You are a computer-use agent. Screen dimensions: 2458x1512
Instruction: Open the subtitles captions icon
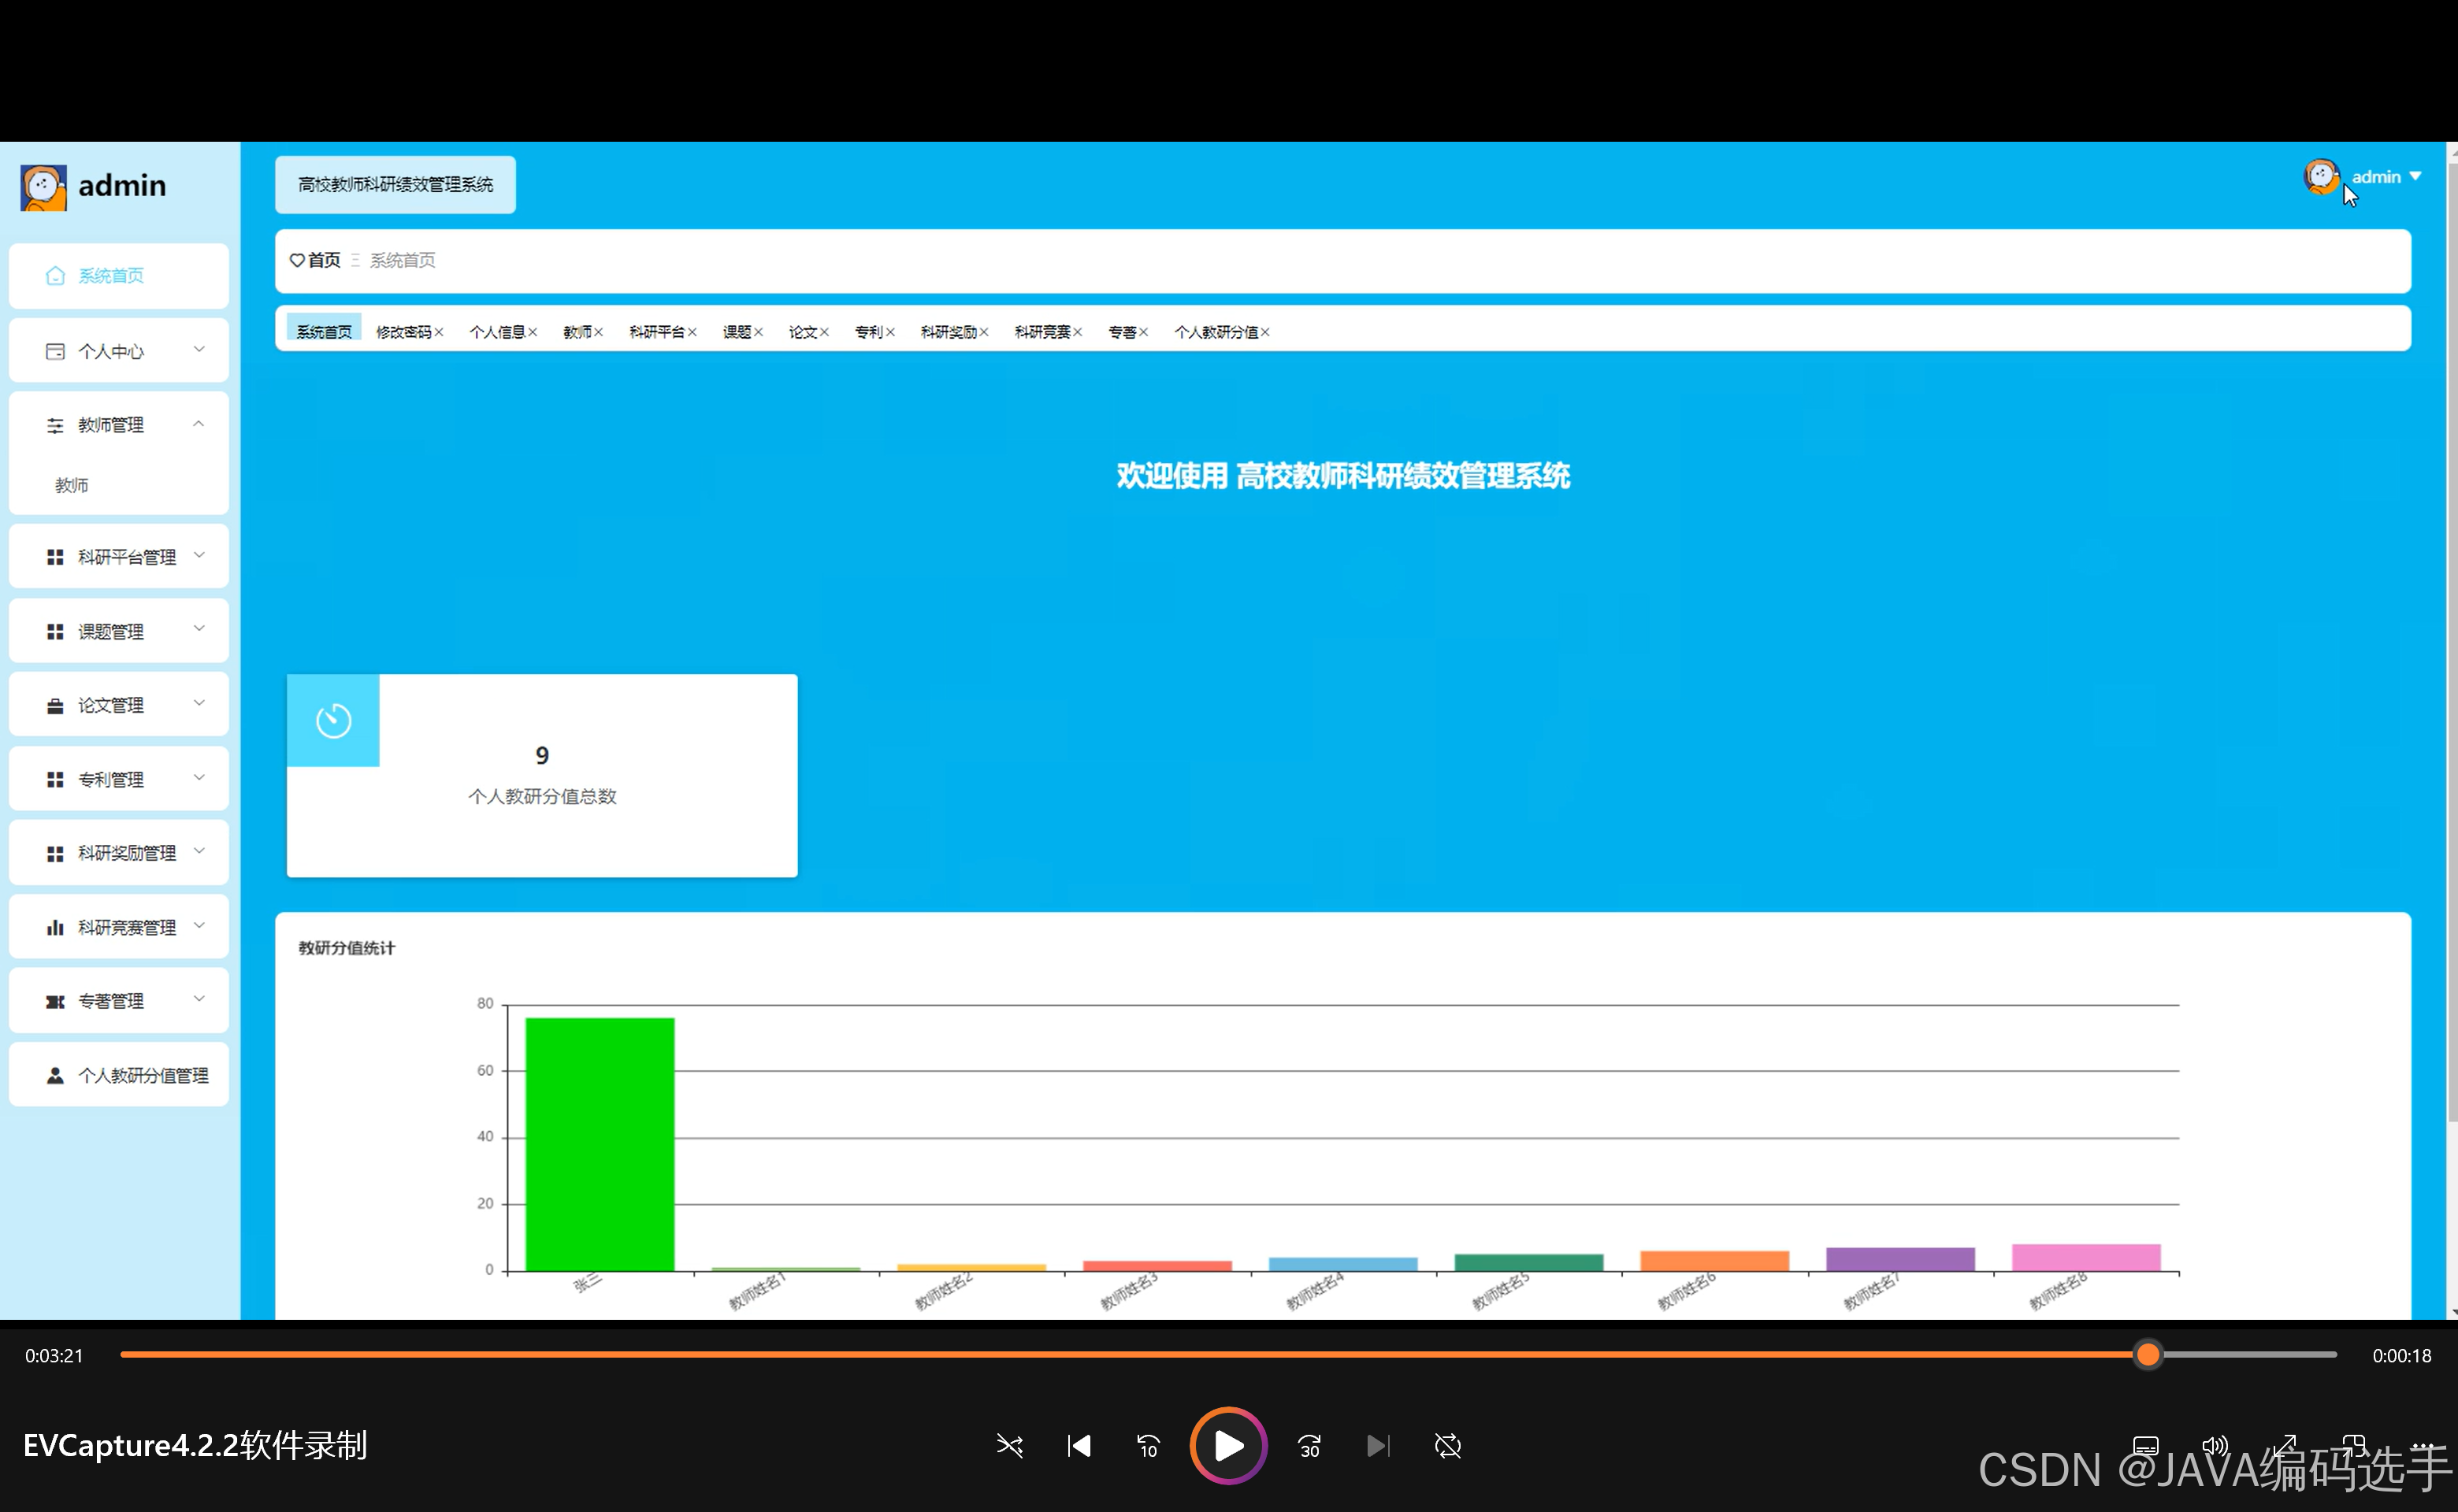(x=2145, y=1445)
